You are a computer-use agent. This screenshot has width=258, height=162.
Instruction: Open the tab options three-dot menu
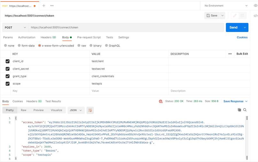point(52,6)
